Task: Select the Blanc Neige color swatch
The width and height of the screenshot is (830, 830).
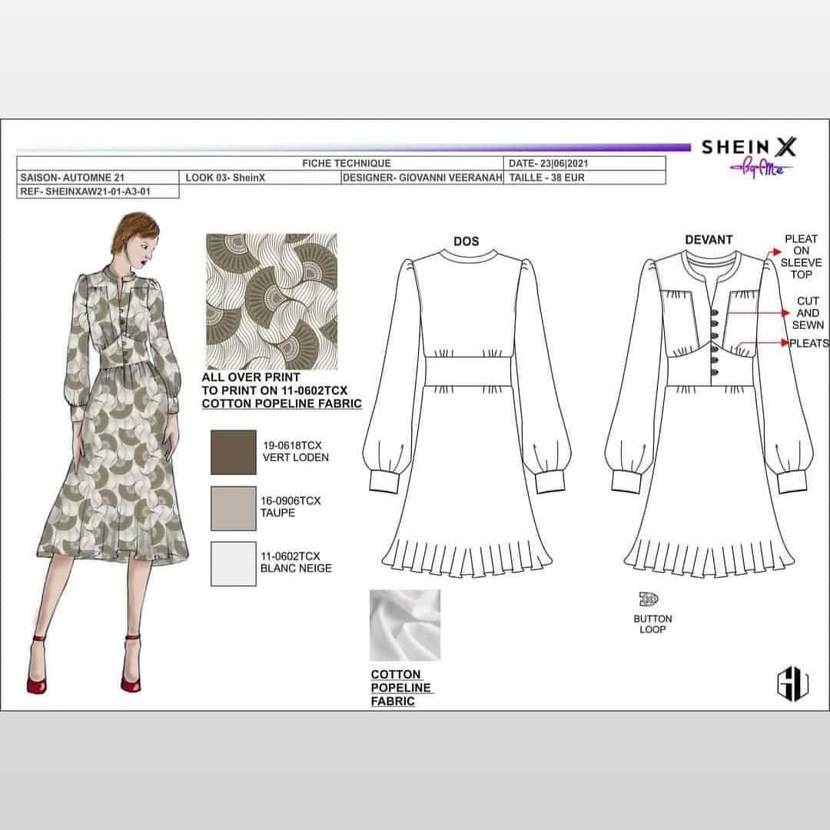Action: click(x=234, y=564)
